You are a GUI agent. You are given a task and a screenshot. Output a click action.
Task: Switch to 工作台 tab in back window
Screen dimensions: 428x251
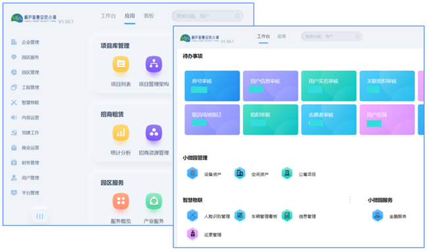point(109,16)
